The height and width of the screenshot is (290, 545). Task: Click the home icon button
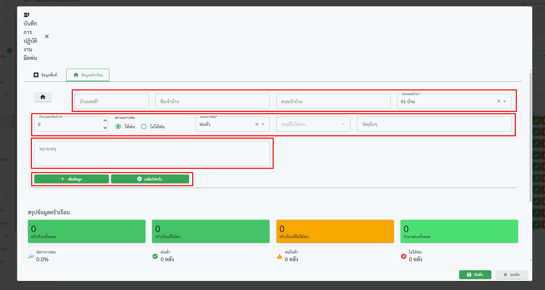[x=43, y=97]
